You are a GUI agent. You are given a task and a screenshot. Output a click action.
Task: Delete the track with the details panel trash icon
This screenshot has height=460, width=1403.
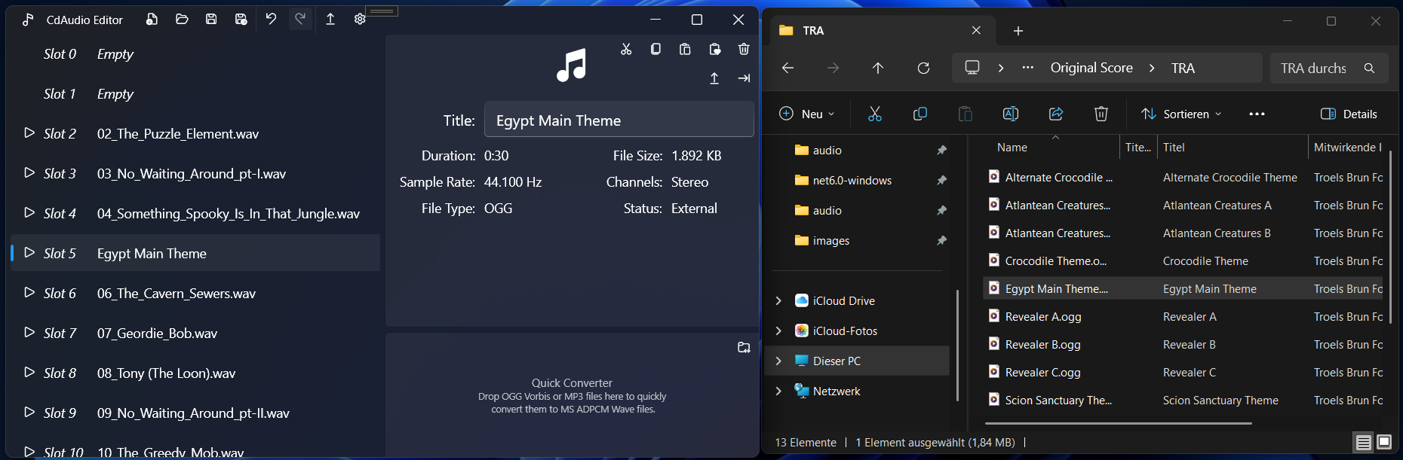pos(744,49)
